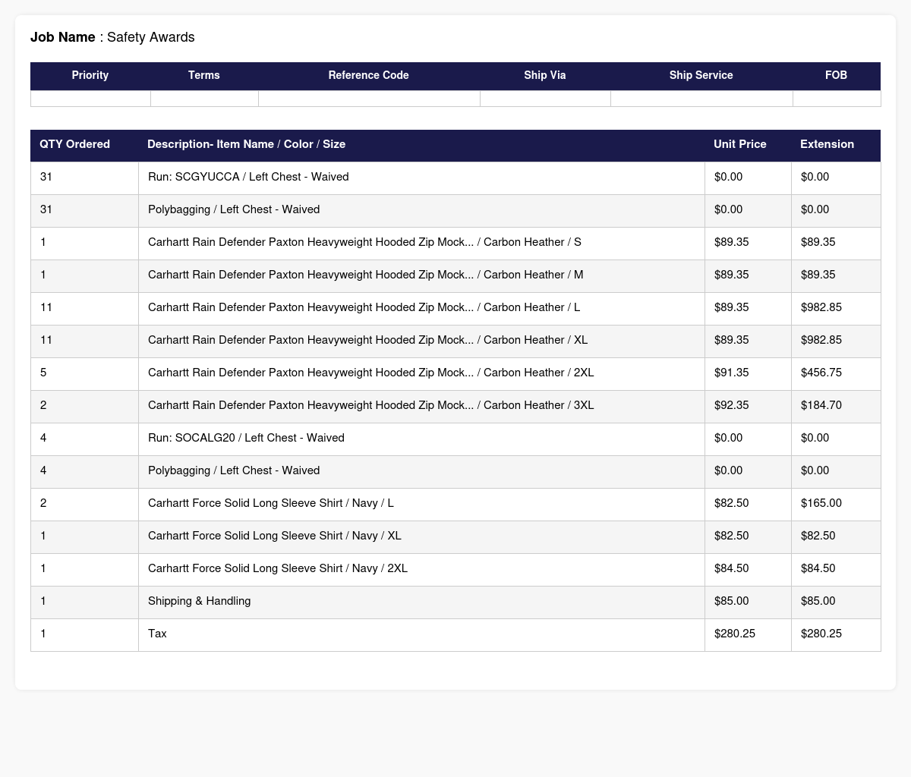911x777 pixels.
Task: Select the Run: SCGYUCCA Left Chest row
Action: (x=455, y=178)
